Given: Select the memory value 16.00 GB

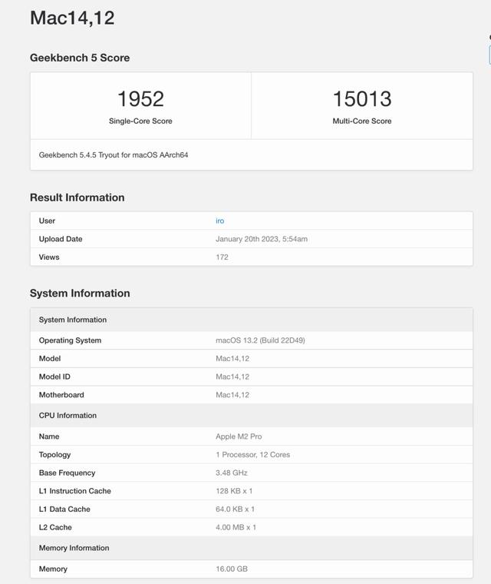Looking at the screenshot, I should pos(232,569).
